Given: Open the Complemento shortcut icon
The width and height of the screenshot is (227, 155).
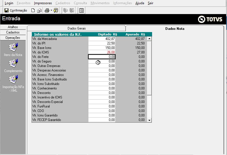Looking at the screenshot, I should point(13,63).
